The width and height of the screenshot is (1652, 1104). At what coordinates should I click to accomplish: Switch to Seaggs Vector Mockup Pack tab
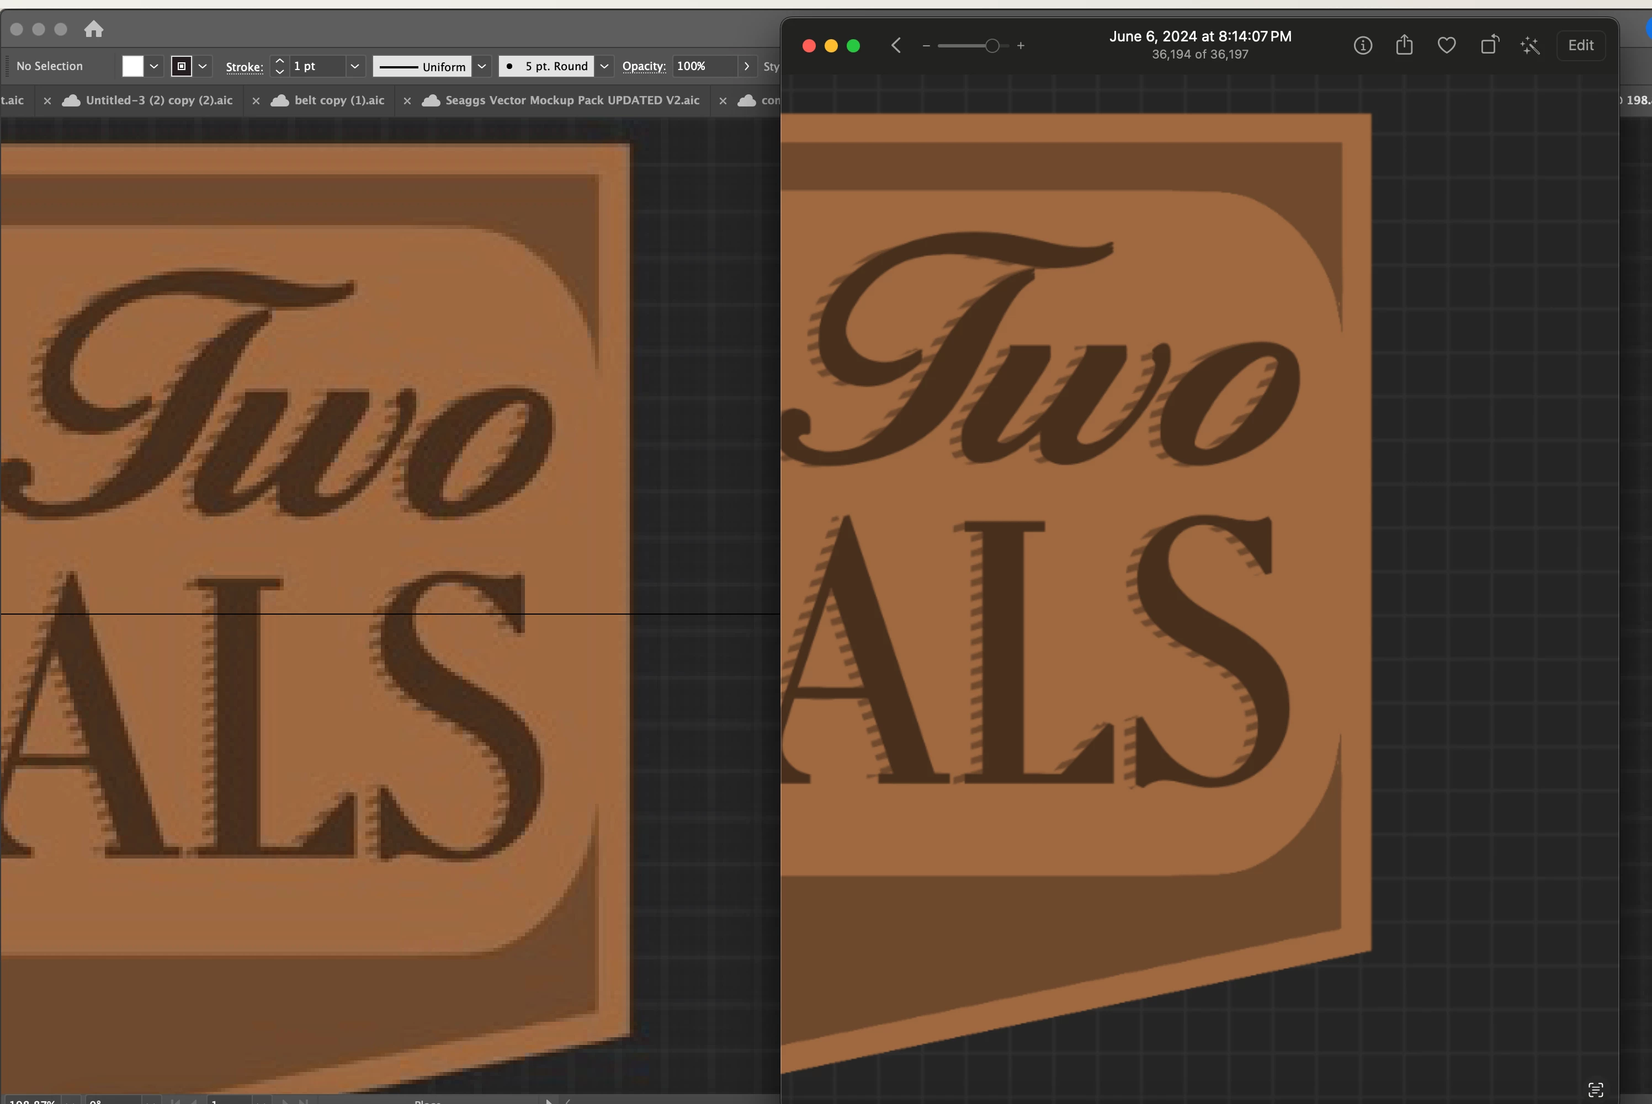point(572,100)
